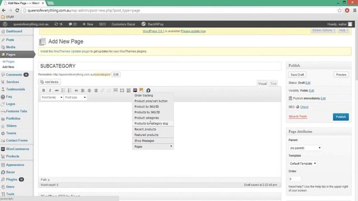This screenshot has height=201, width=358.
Task: Click SEO Check link
Action: (304, 107)
